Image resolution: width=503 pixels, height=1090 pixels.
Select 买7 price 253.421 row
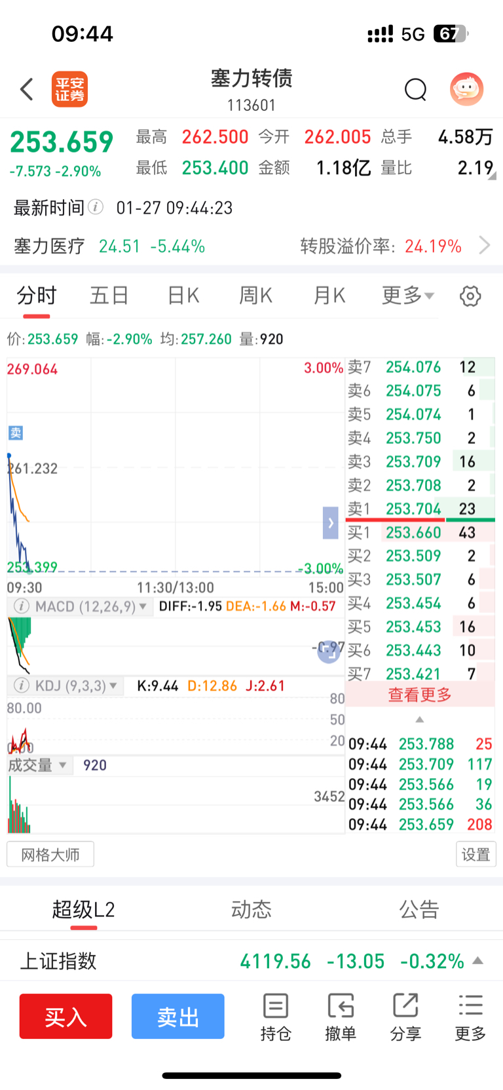click(x=420, y=674)
